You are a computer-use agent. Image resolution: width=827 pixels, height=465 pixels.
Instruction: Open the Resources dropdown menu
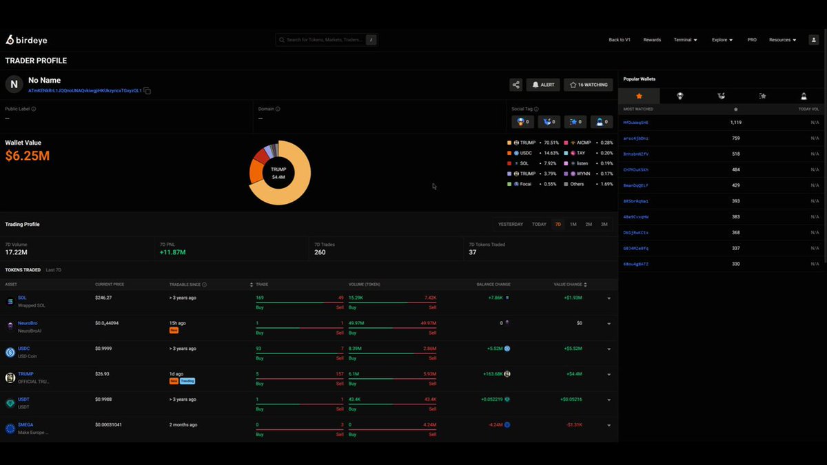783,40
